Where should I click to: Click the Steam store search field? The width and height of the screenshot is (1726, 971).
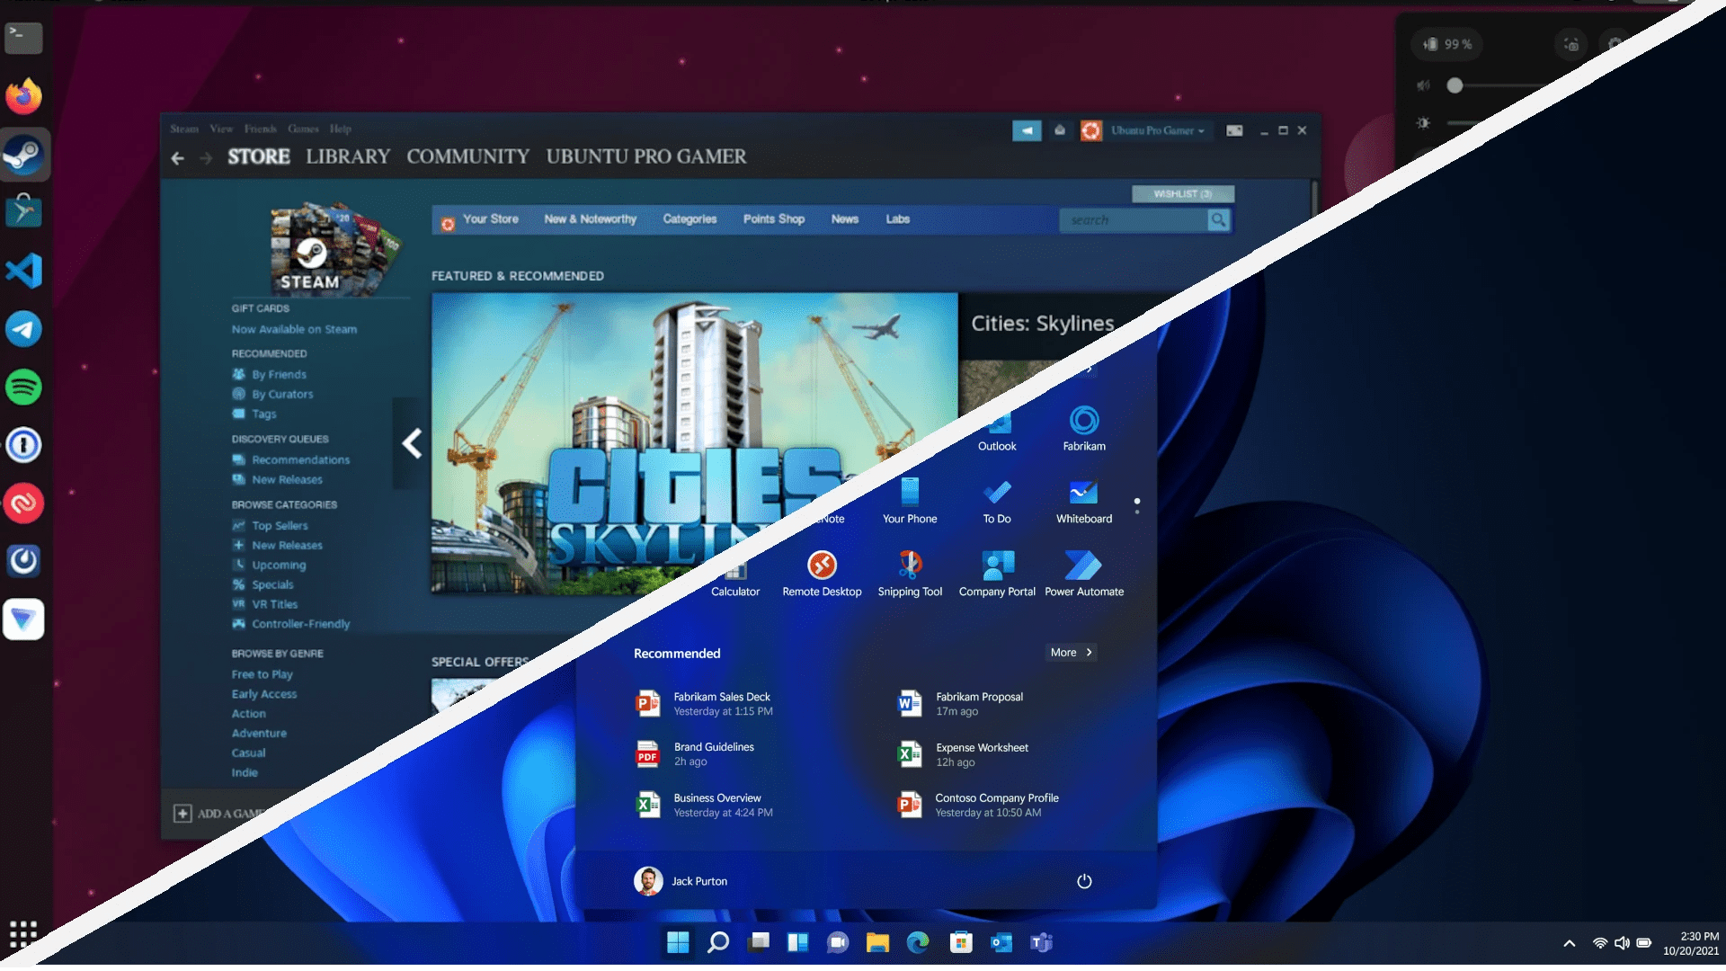click(1133, 220)
